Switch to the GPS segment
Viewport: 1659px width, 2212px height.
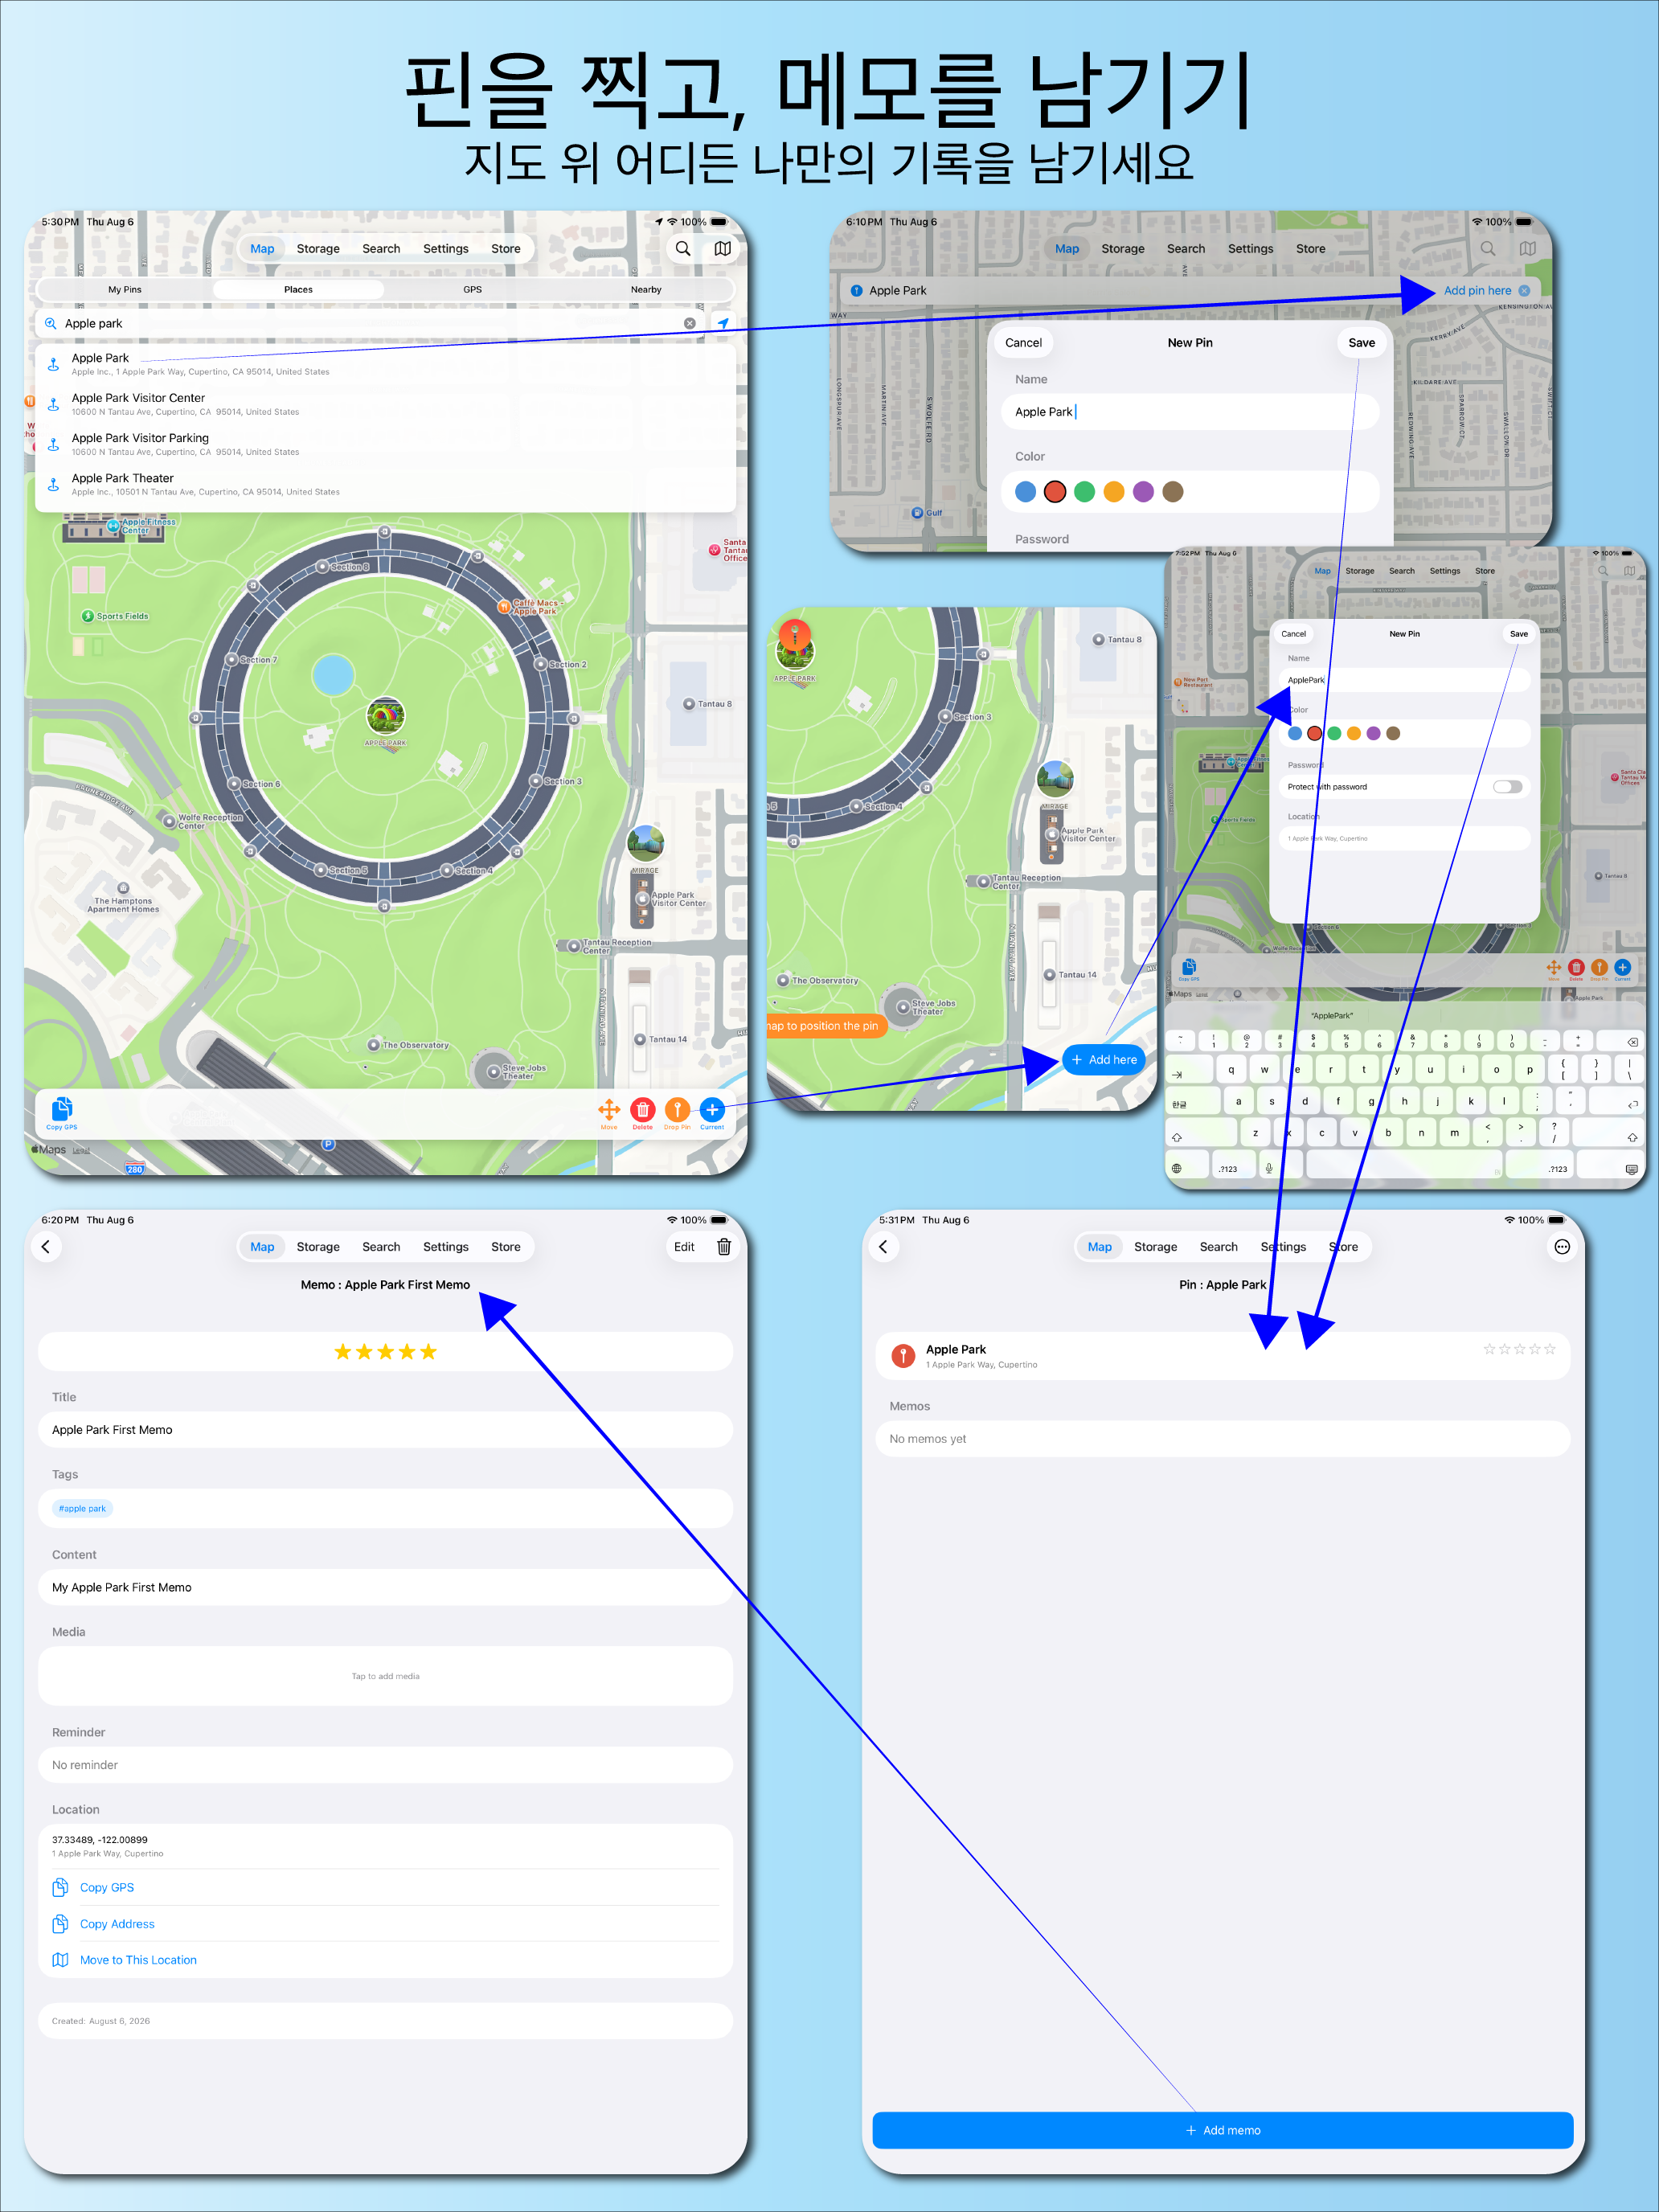coord(472,290)
